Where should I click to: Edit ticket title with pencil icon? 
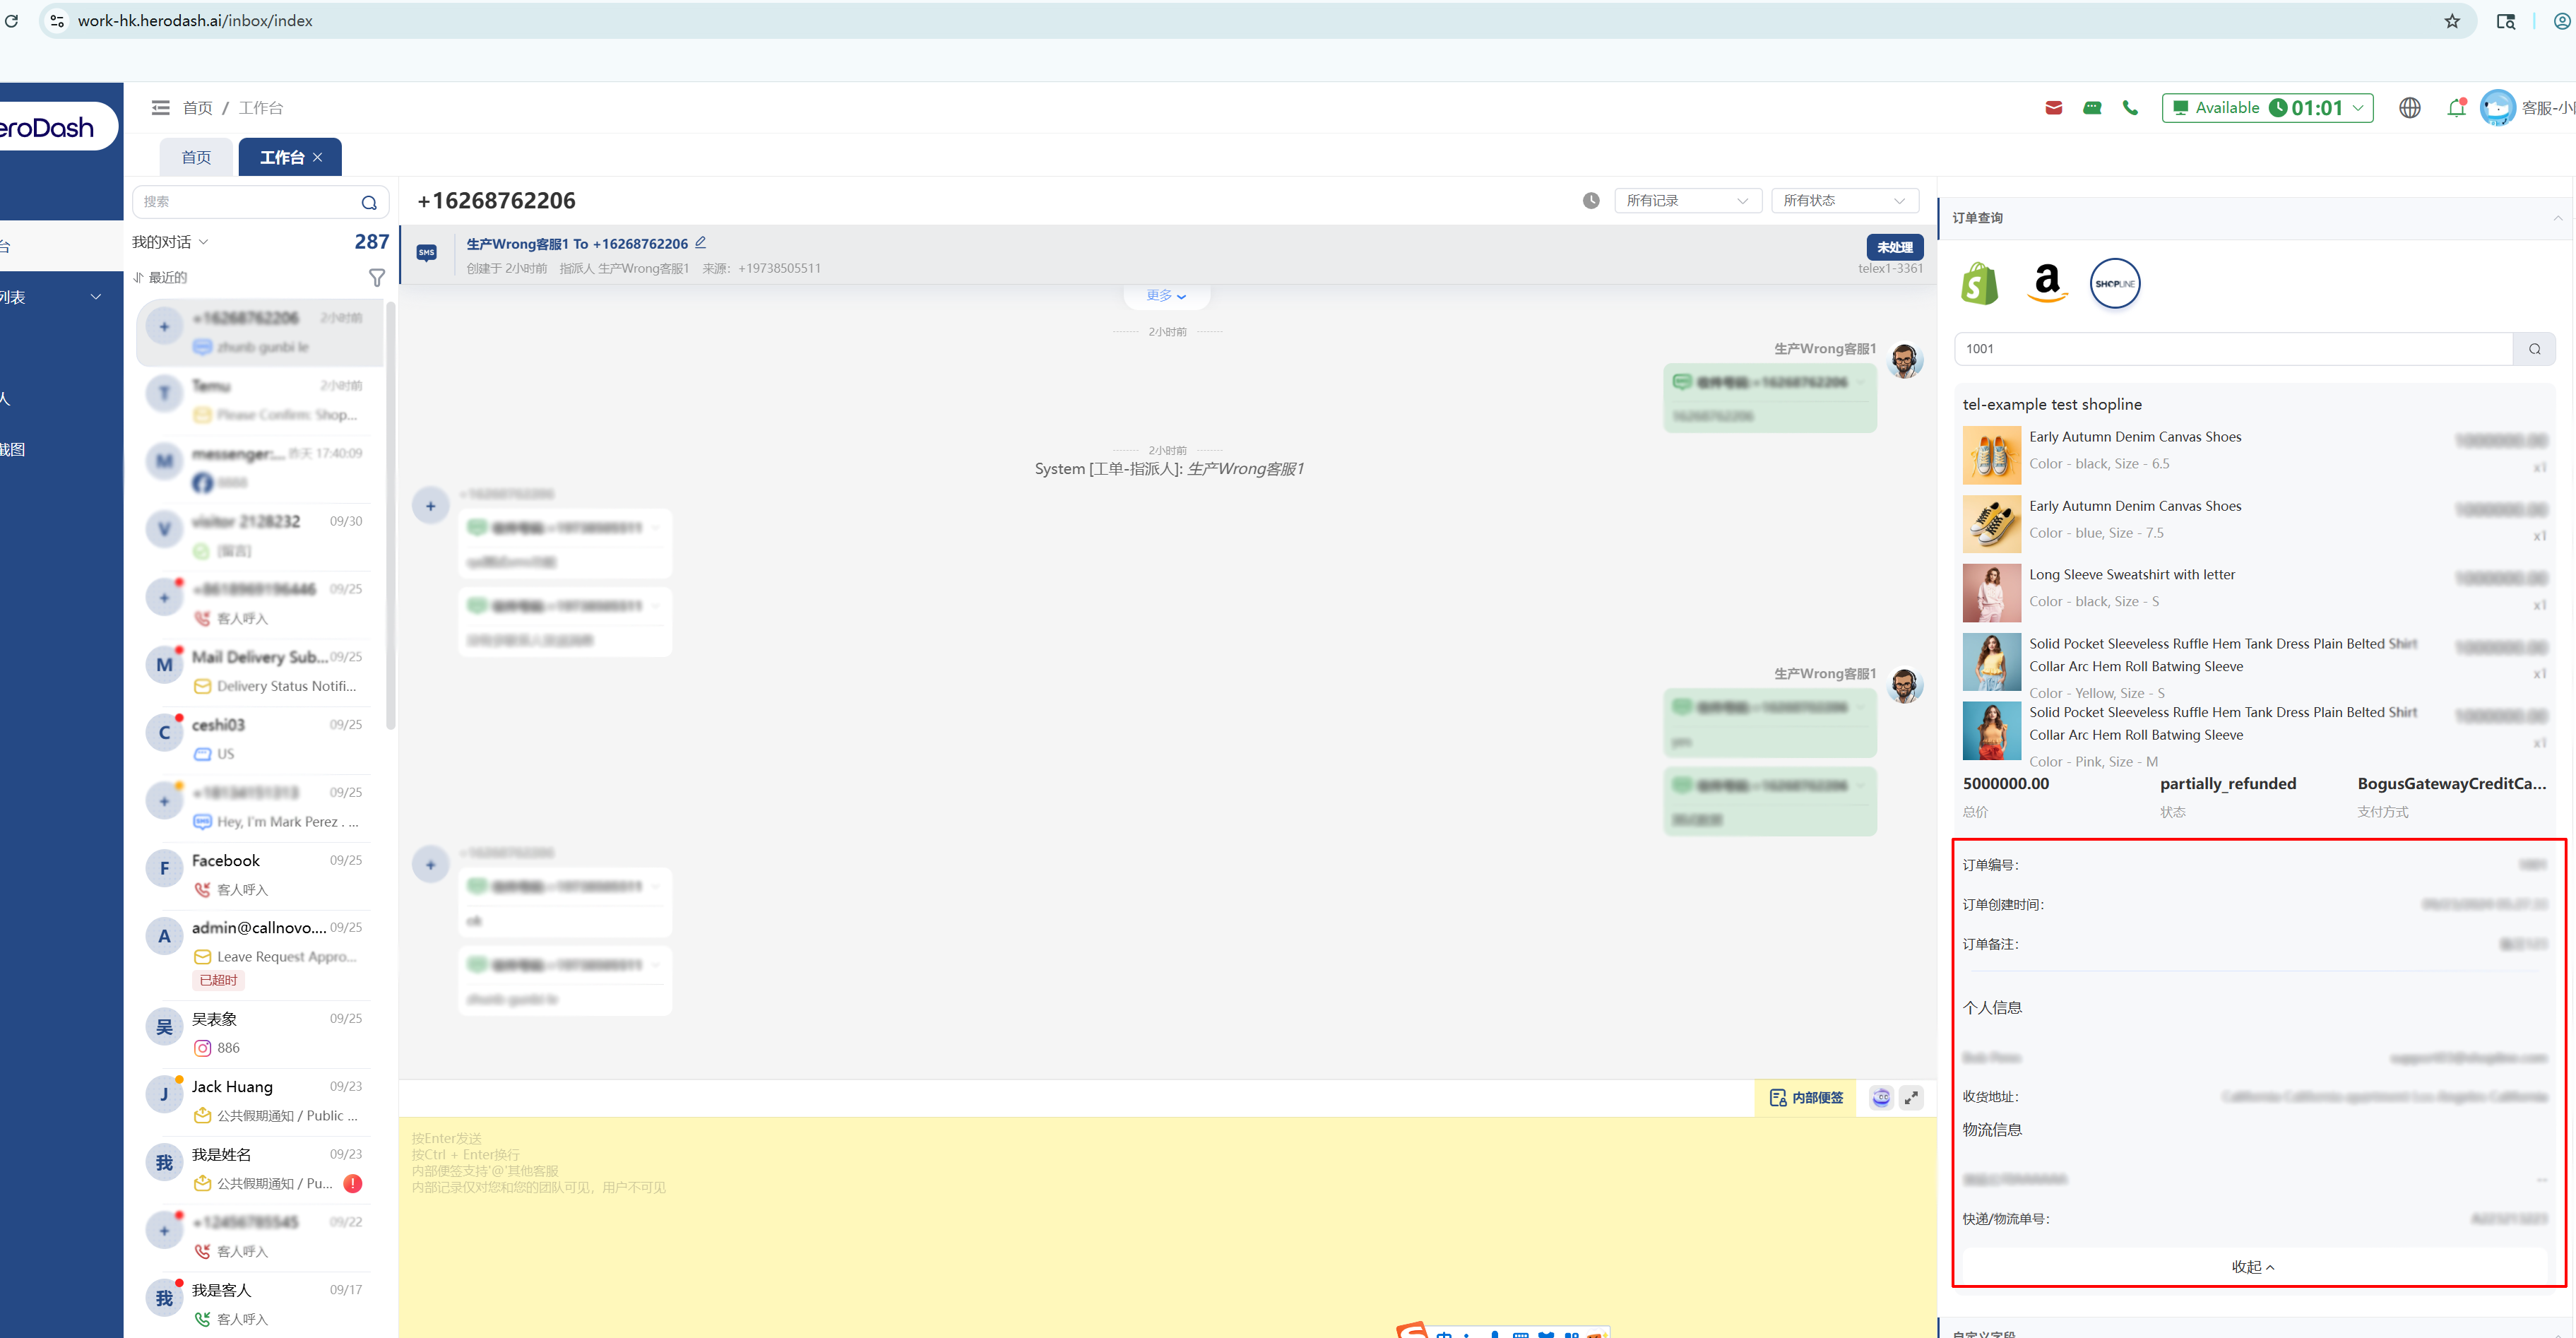click(x=701, y=243)
